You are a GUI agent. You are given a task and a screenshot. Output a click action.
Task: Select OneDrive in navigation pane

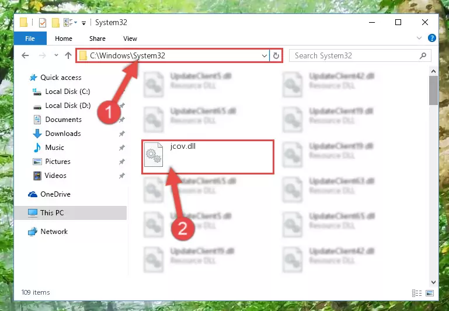tap(55, 194)
